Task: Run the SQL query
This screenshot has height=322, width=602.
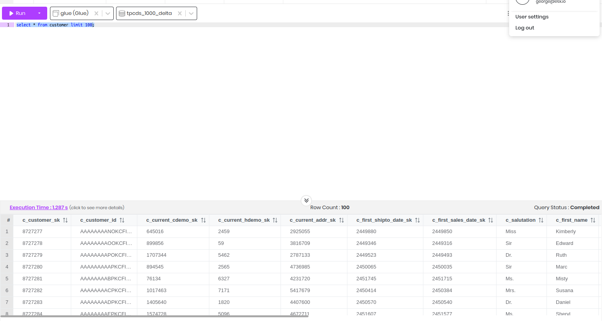Action: [17, 13]
